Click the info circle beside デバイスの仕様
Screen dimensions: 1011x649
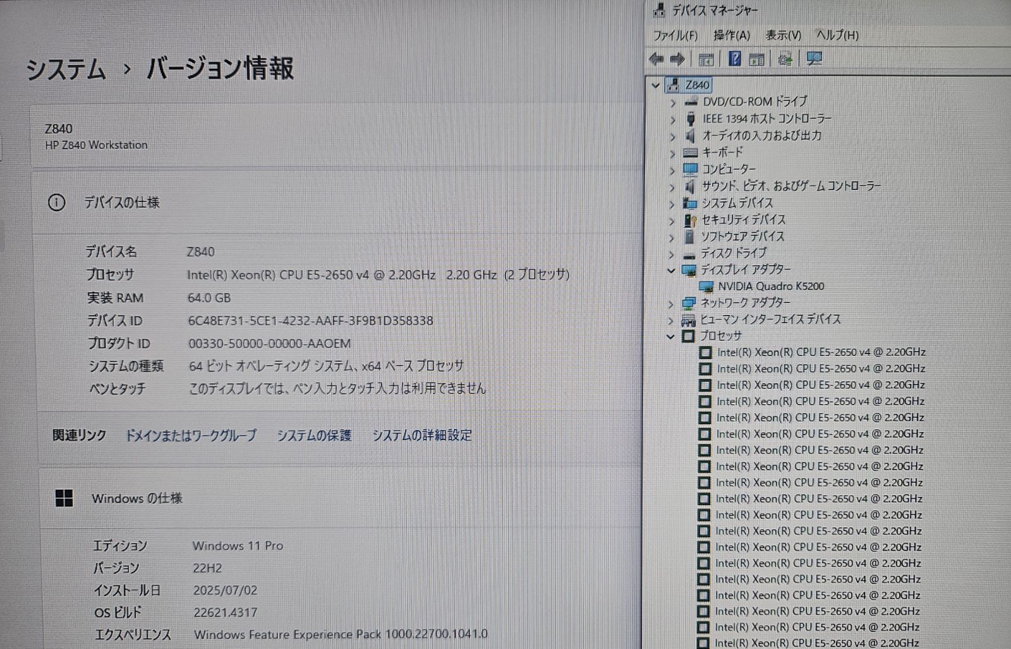56,203
